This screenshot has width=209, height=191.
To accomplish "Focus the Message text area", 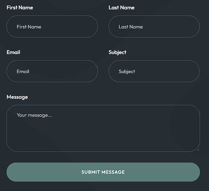I will [x=103, y=129].
